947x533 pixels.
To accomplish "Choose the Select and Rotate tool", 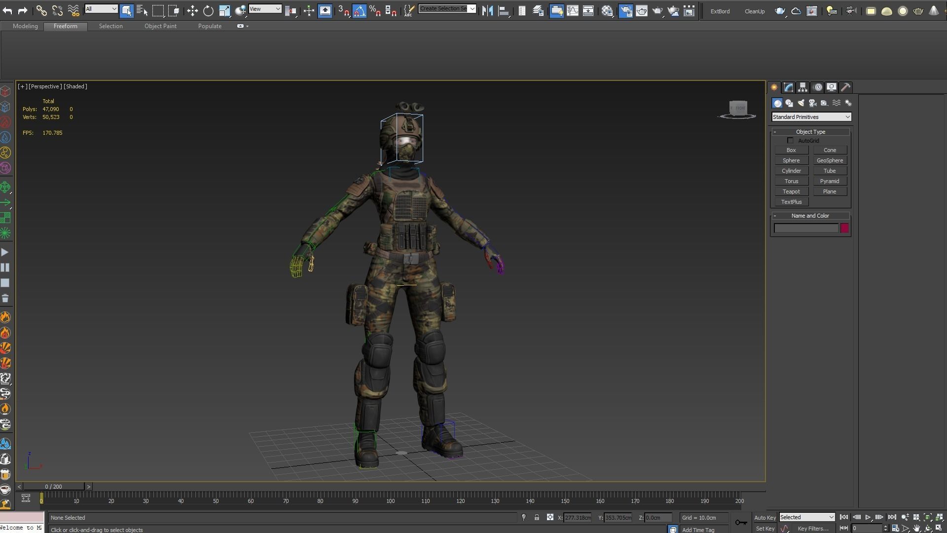I will pyautogui.click(x=208, y=10).
